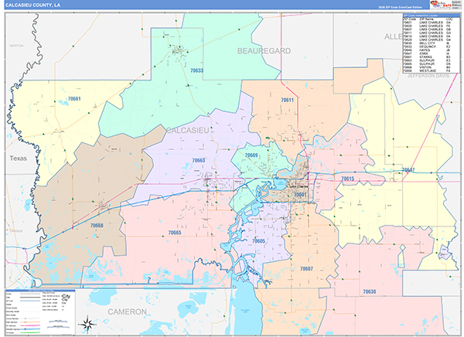464x337 pixels.
Task: Select the 70601 ZIP label on map
Action: (300, 194)
